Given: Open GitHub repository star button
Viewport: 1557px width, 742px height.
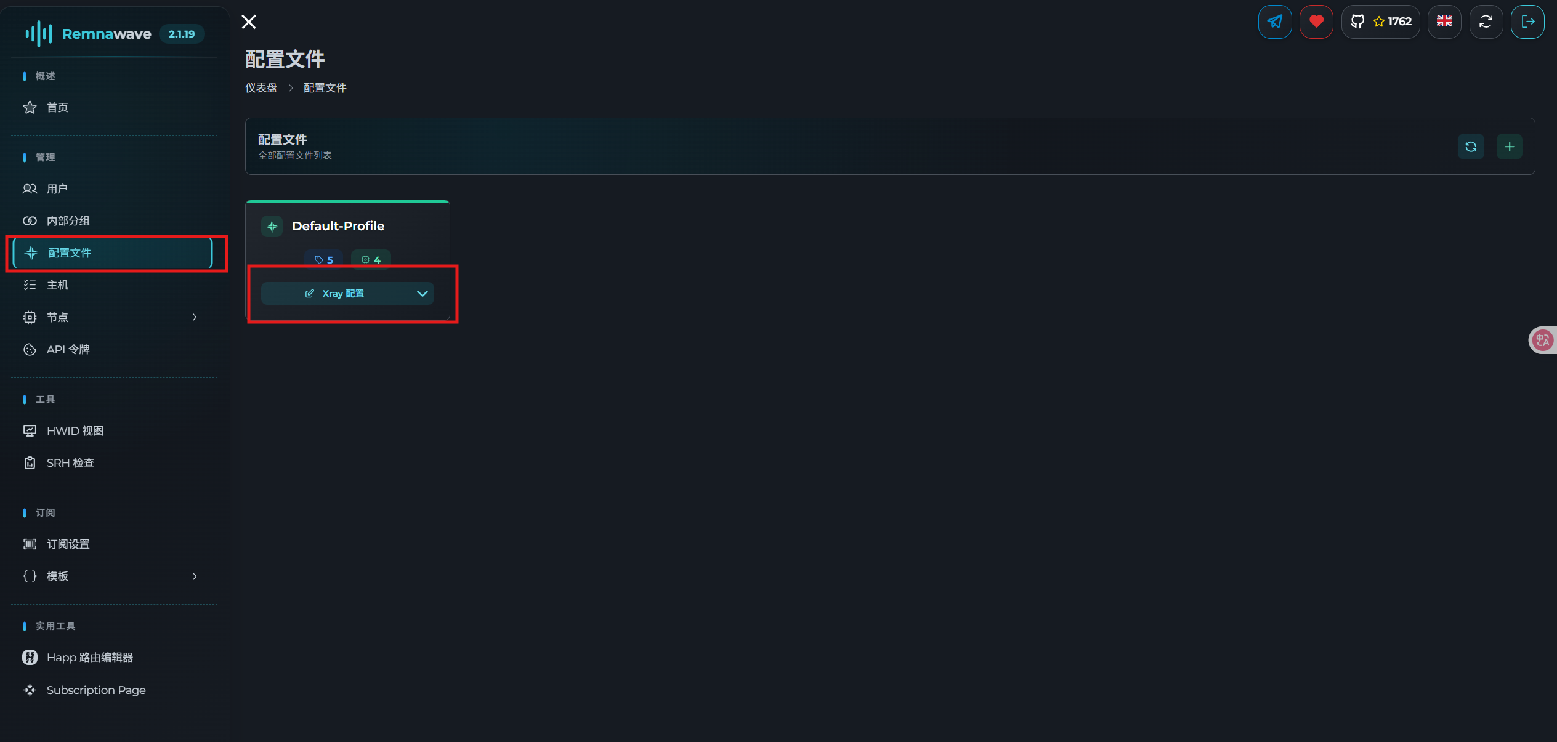Looking at the screenshot, I should 1380,22.
